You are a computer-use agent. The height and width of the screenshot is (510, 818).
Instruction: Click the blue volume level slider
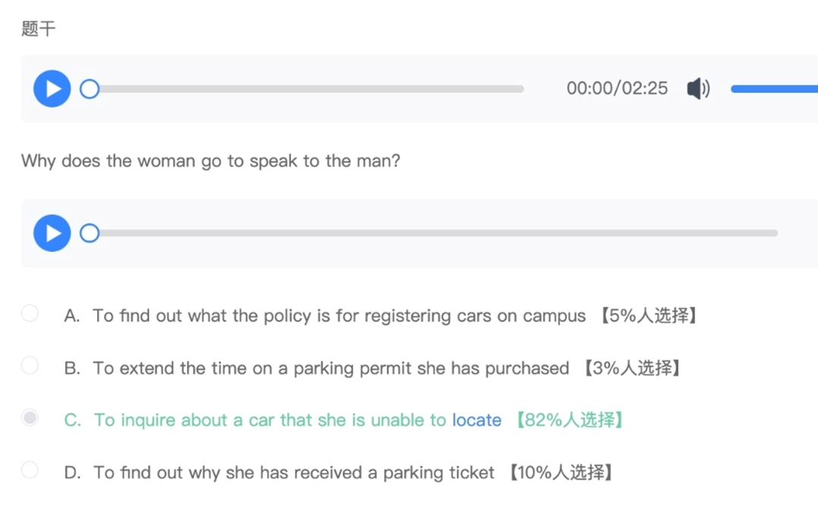point(773,89)
